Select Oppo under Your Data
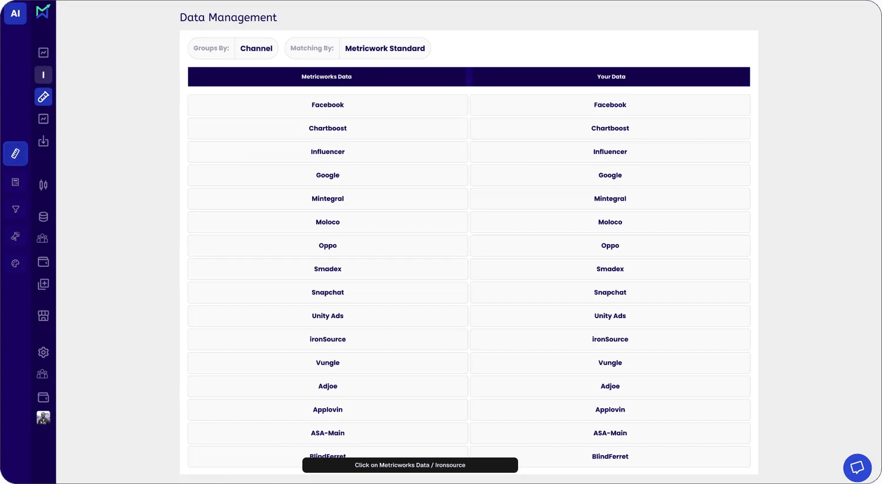The height and width of the screenshot is (484, 882). pos(610,246)
